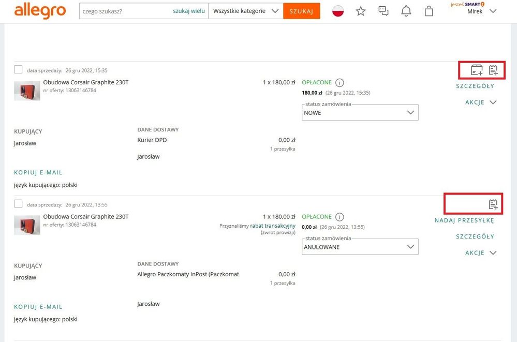517x342 pixels.
Task: Select checkbox for order sold 26 gru 15:35
Action: 18,69
